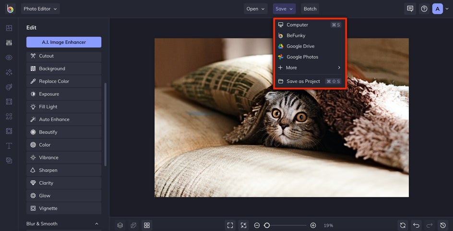453x231 pixels.
Task: Select the Fill Light tool
Action: [x=64, y=107]
